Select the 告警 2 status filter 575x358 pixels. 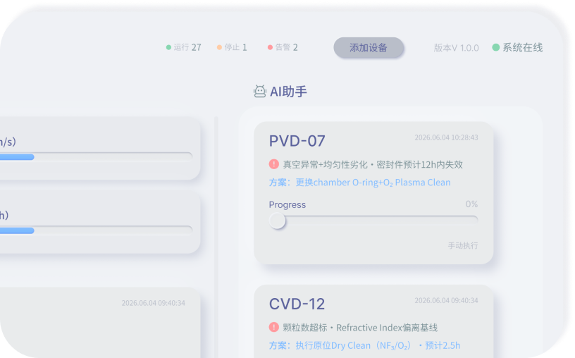283,47
